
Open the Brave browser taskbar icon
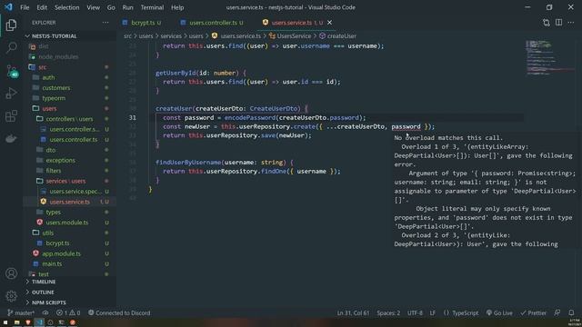(x=28, y=322)
